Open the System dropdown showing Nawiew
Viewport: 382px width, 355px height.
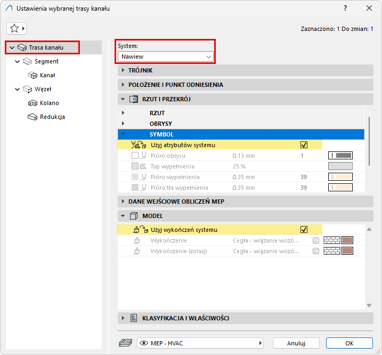166,57
